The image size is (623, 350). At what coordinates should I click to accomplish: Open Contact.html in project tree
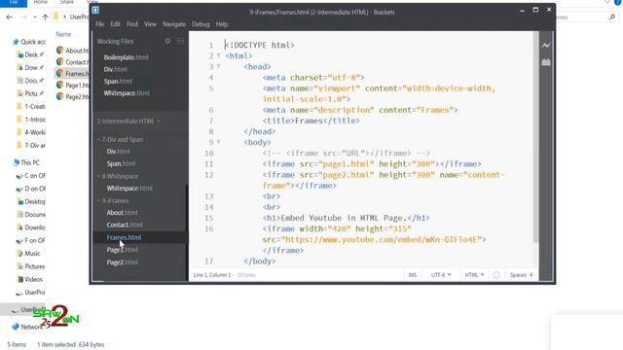pyautogui.click(x=125, y=225)
